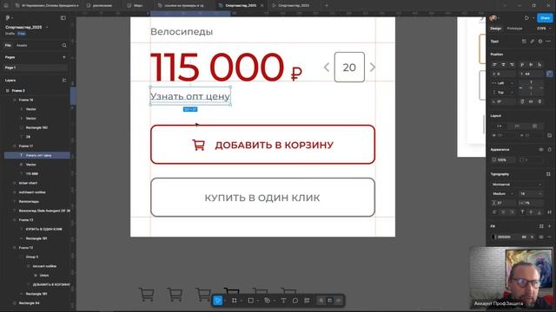Align vertical centers icon in Position
556x312 pixels.
pos(531,65)
